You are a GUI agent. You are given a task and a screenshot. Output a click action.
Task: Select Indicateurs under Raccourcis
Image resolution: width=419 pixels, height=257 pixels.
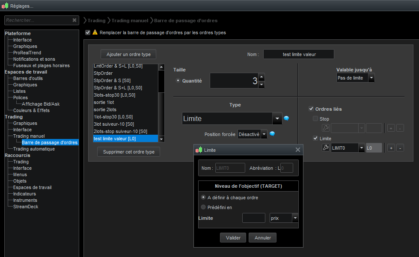click(x=24, y=194)
